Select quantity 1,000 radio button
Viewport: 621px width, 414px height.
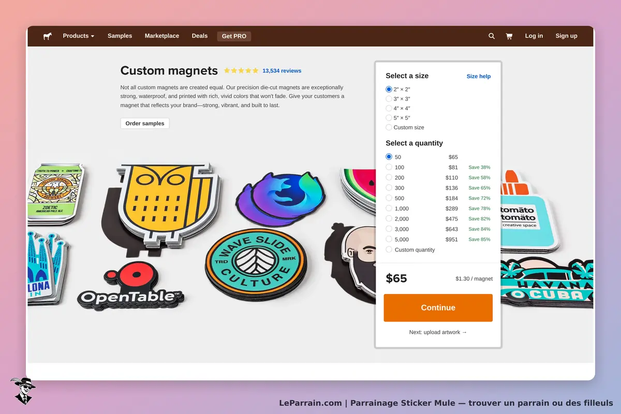pos(389,209)
